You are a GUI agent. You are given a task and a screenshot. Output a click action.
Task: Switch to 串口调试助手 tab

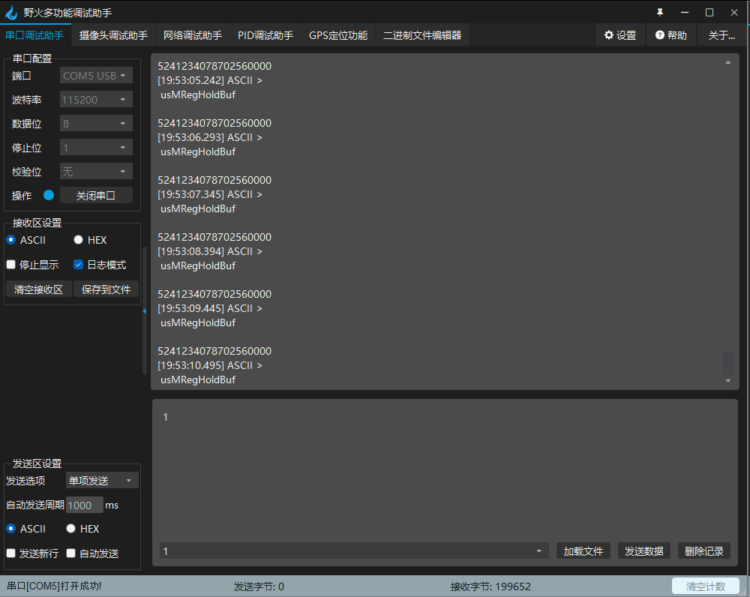(x=35, y=35)
